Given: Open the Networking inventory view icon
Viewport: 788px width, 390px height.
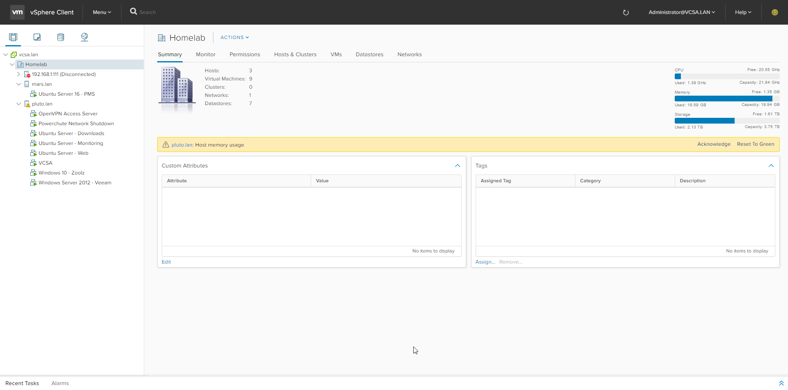Looking at the screenshot, I should pos(85,37).
